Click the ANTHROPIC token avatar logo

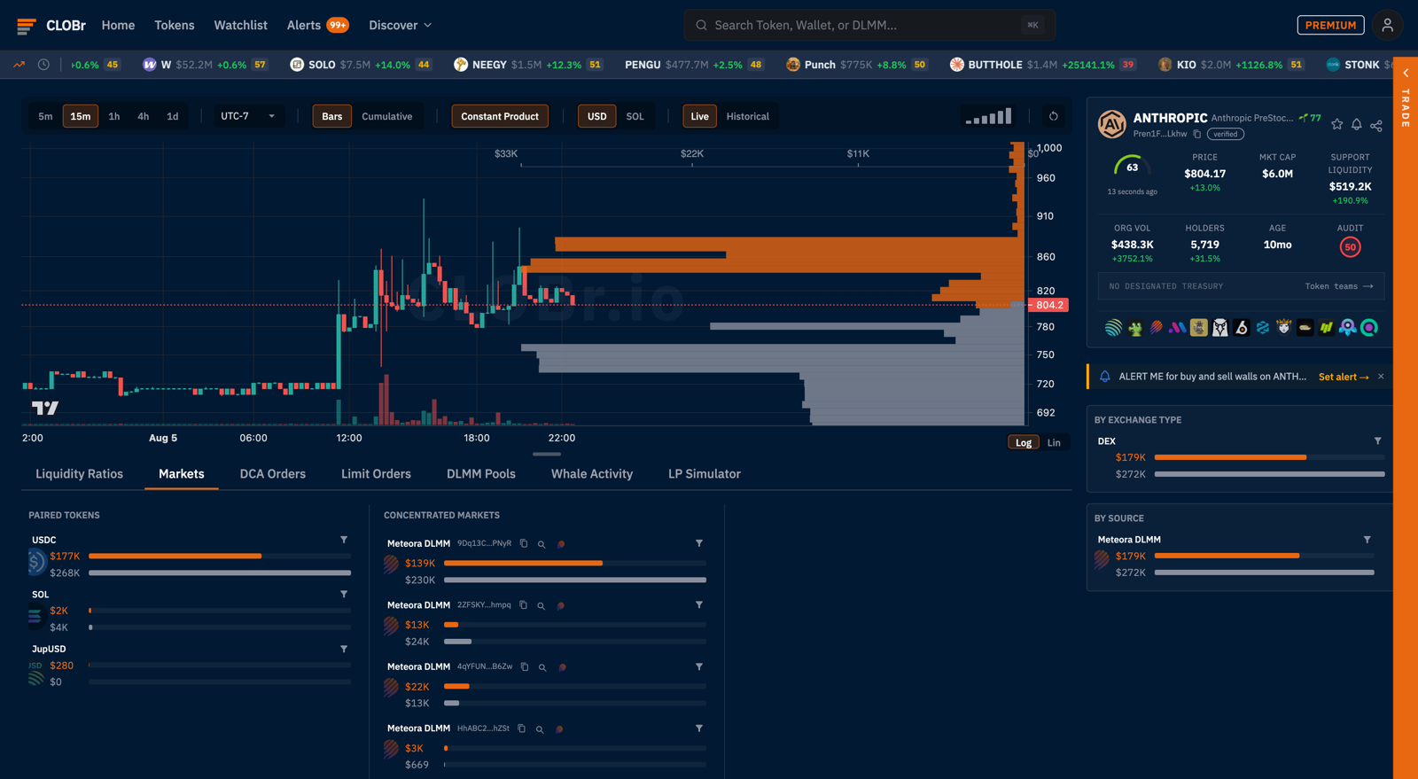coord(1112,124)
